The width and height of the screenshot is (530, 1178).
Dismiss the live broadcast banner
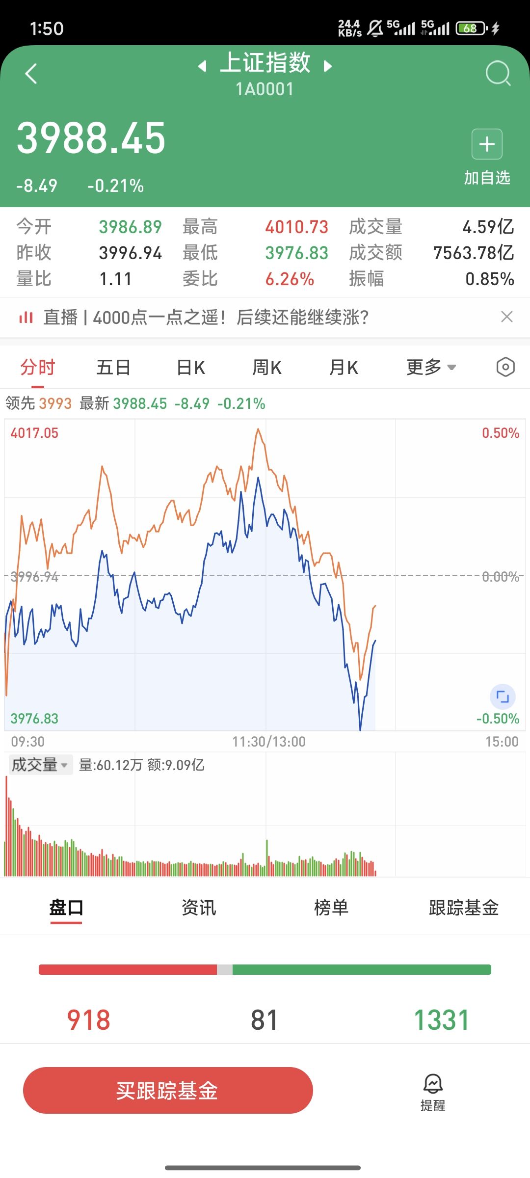coord(506,317)
